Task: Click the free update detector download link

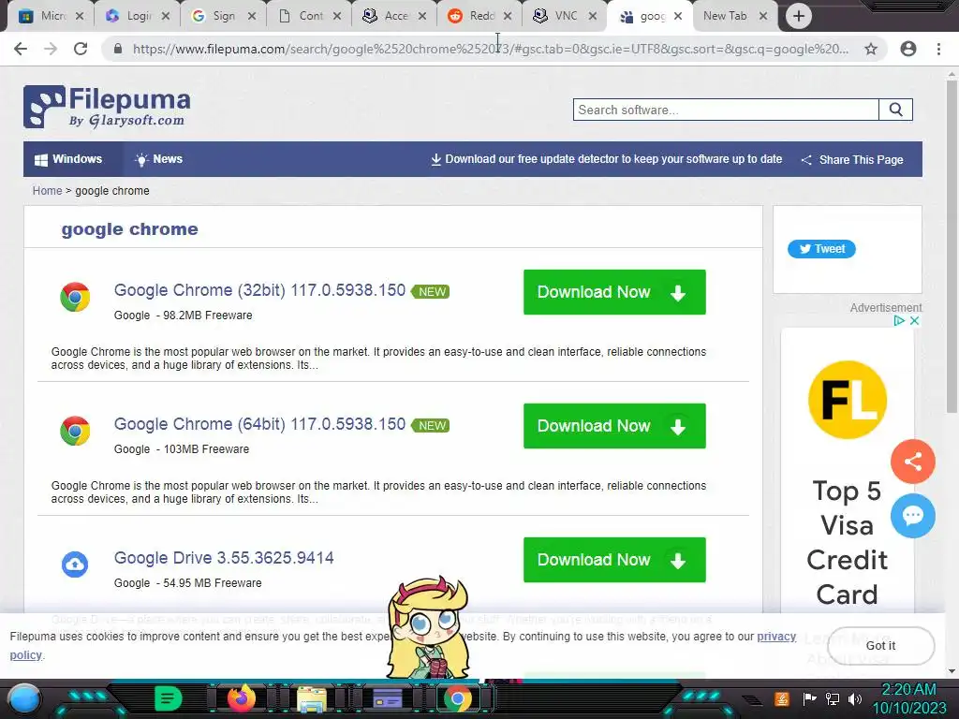Action: 606,159
